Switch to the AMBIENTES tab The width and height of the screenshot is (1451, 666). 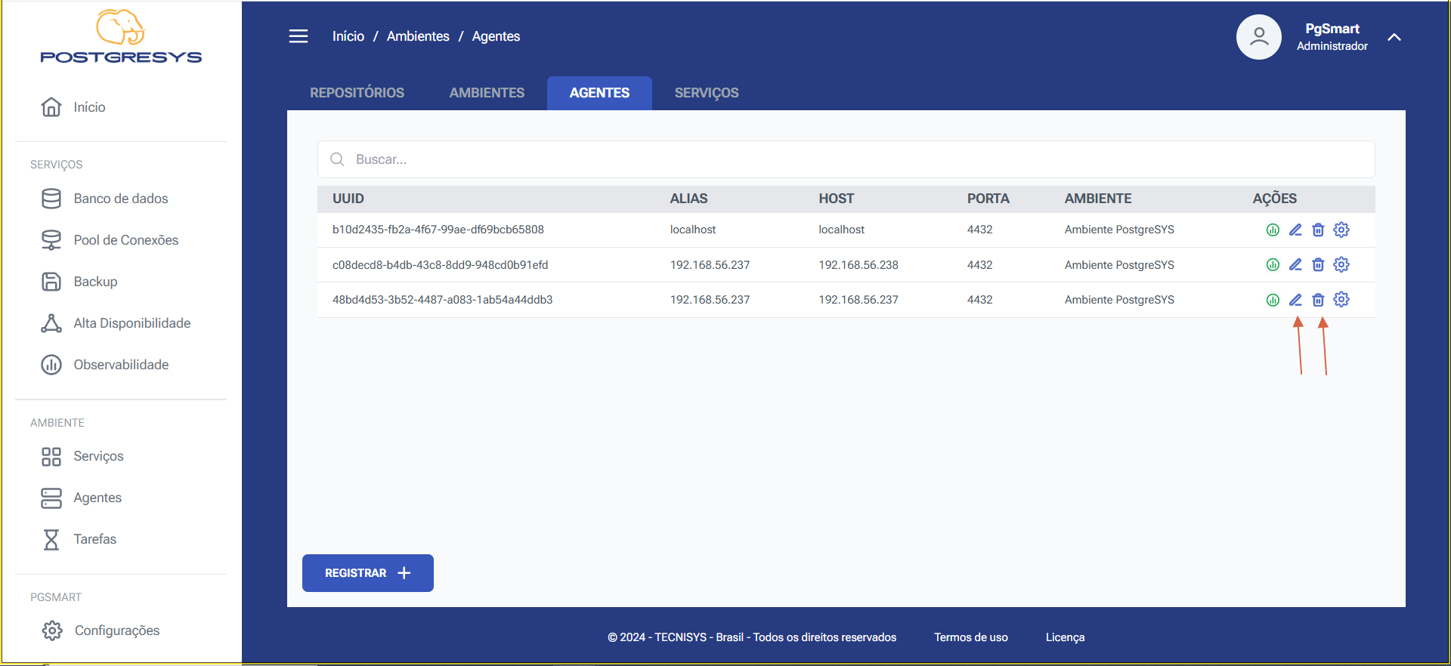(x=487, y=93)
